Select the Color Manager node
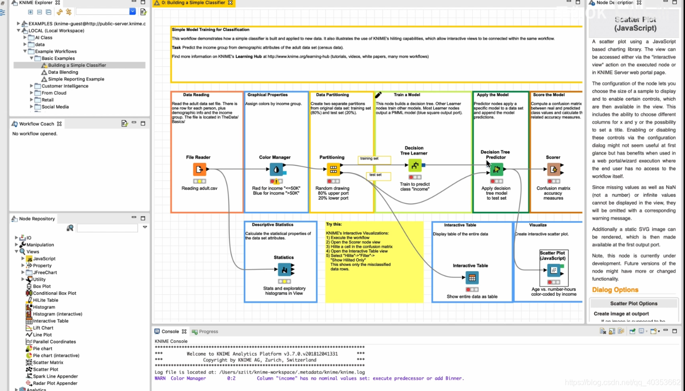 coord(276,169)
